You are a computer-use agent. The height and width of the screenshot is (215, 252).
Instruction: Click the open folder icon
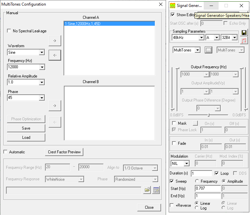(x=147, y=190)
